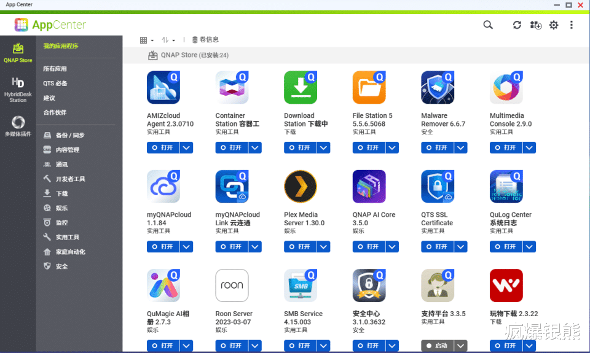Select 合作伙伴 in the sidebar
The image size is (590, 353).
[55, 112]
